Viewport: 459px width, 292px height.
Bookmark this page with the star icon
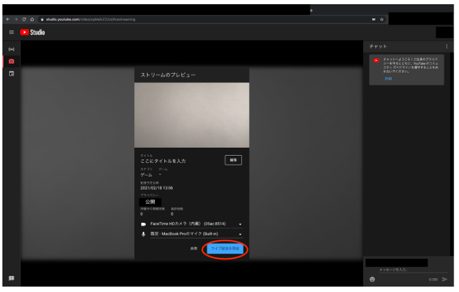click(382, 19)
